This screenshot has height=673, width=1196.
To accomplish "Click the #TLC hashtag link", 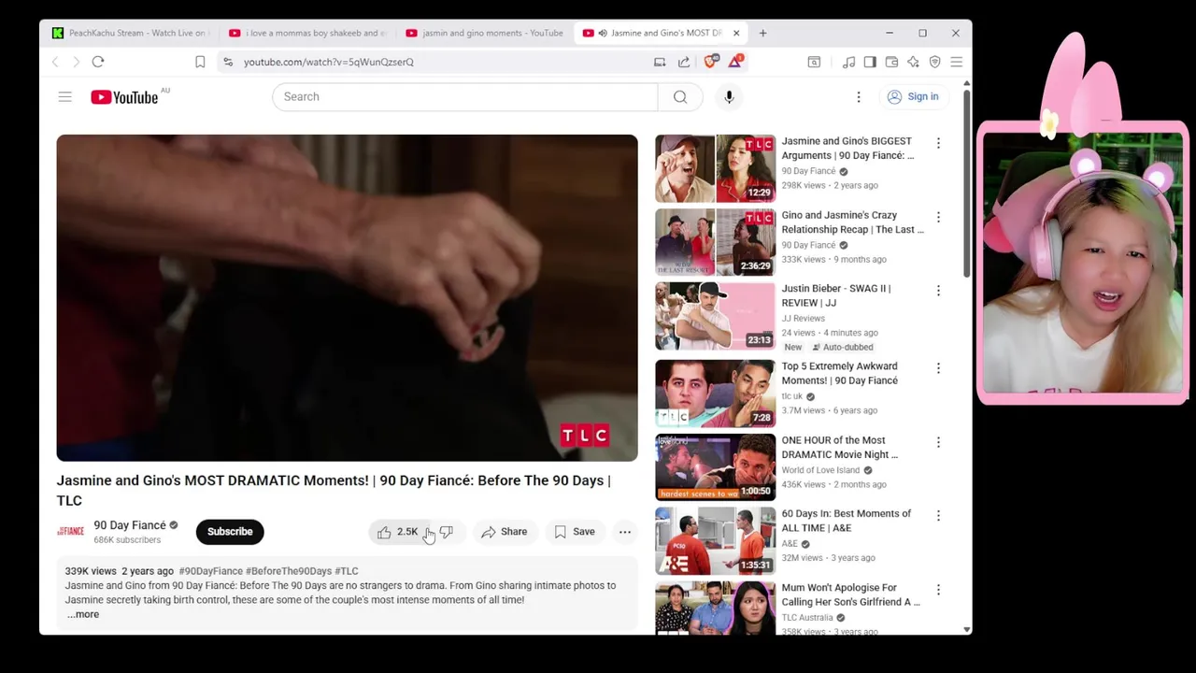I will point(347,571).
